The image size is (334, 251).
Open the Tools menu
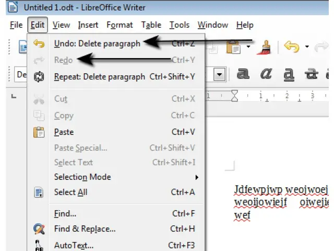tap(180, 25)
